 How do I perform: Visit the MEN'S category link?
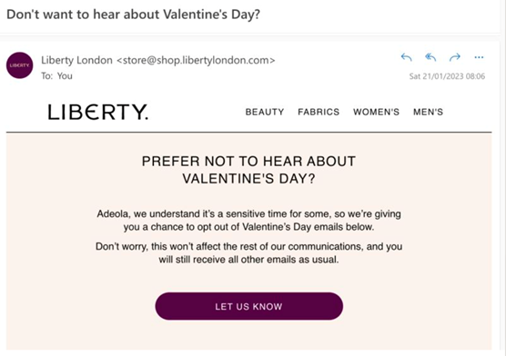(x=429, y=112)
